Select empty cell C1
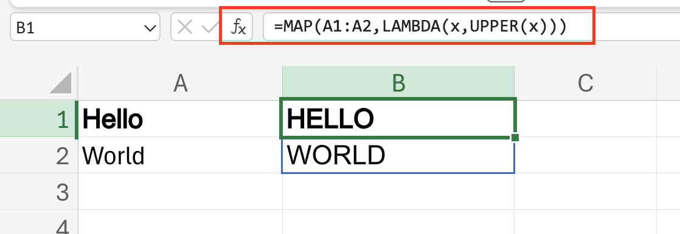Screen dimensions: 680x234 pos(586,119)
